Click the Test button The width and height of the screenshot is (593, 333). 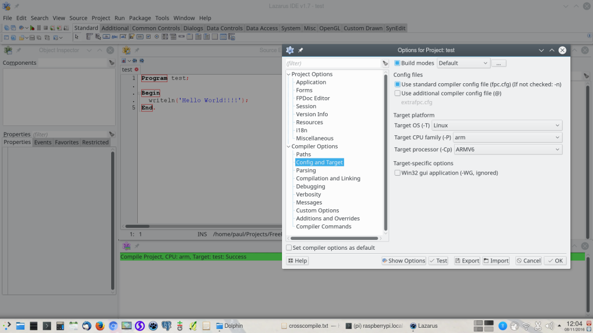[x=438, y=261]
